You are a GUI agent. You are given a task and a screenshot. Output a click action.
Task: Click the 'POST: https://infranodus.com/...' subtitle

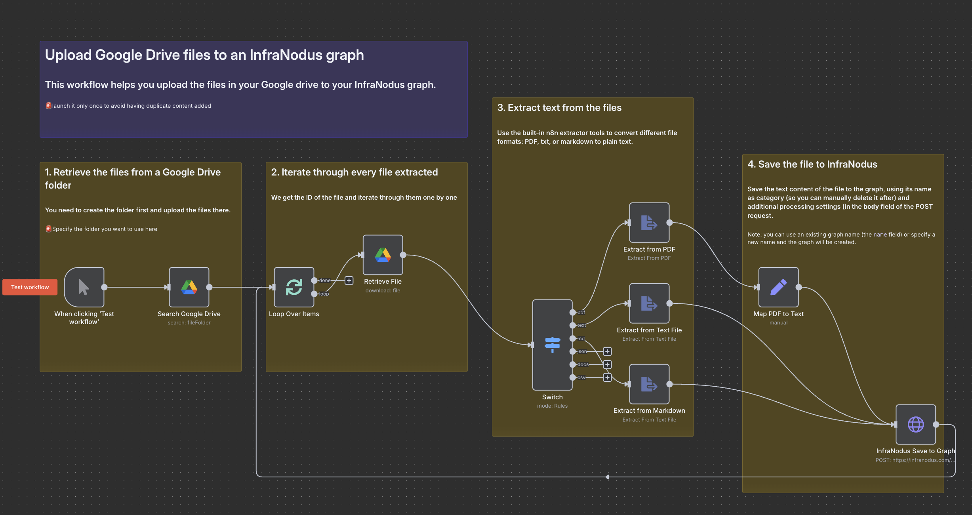(915, 460)
